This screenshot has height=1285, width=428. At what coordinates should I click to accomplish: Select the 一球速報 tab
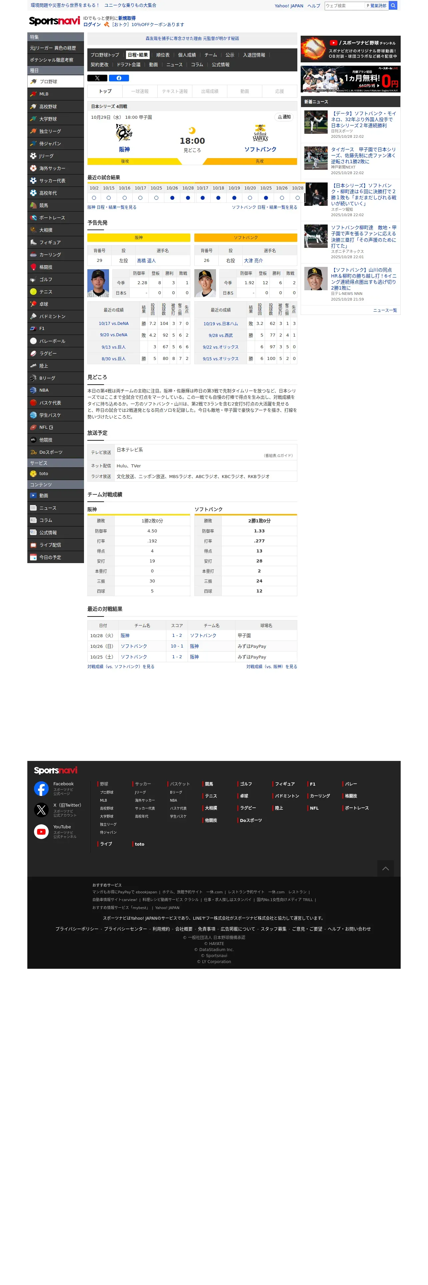tap(140, 91)
